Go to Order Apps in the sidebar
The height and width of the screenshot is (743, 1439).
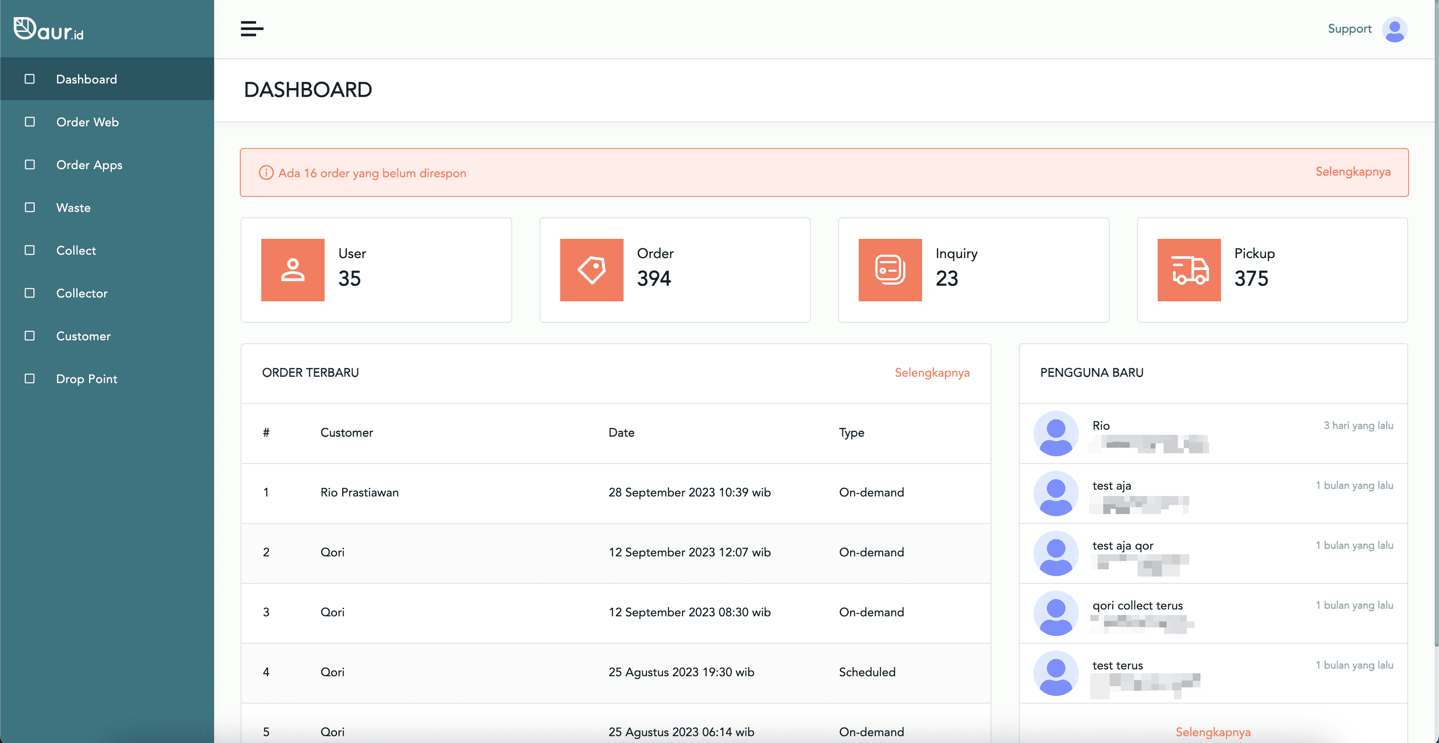tap(89, 165)
